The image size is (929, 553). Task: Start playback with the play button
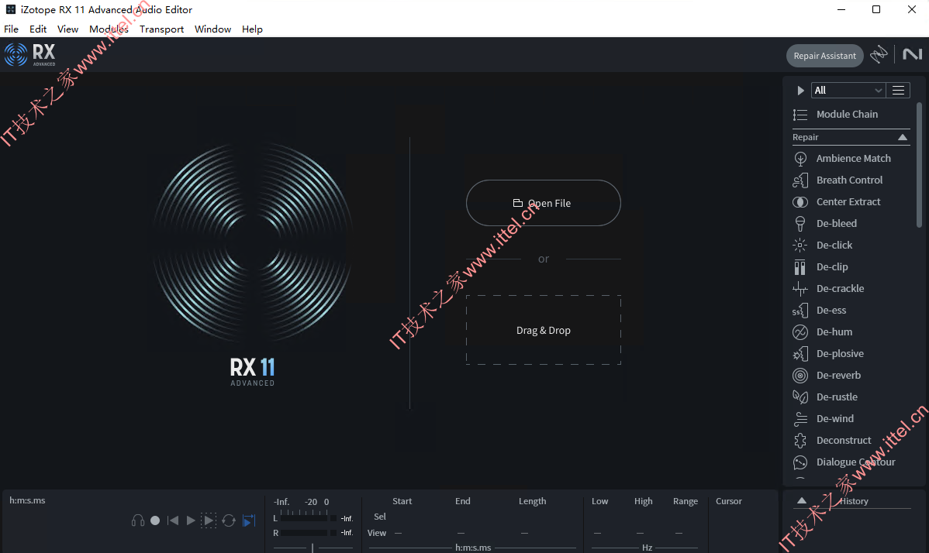click(x=191, y=520)
